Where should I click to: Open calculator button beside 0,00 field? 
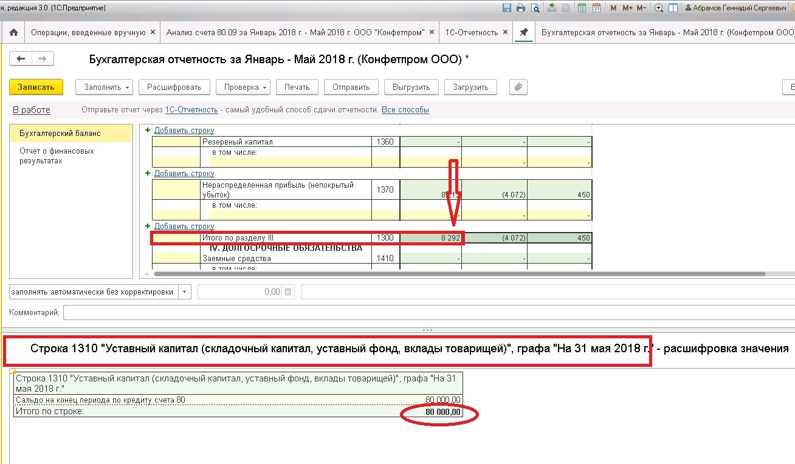coord(288,292)
